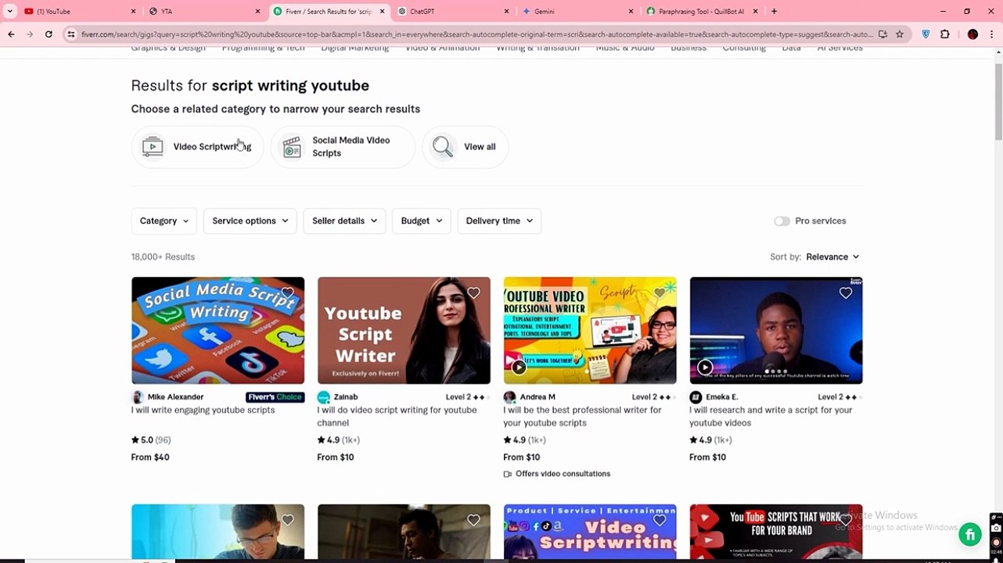This screenshot has height=563, width=1003.
Task: Toggle the Pro services switch
Action: (x=782, y=221)
